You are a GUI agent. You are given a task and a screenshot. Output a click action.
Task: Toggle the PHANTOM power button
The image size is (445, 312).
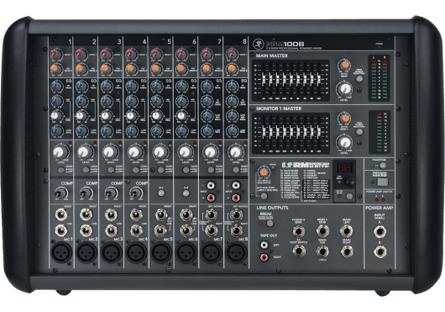[383, 166]
